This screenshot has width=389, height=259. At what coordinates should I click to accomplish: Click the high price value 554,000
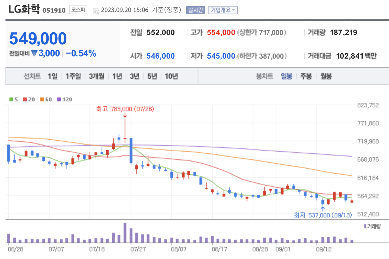tap(221, 33)
